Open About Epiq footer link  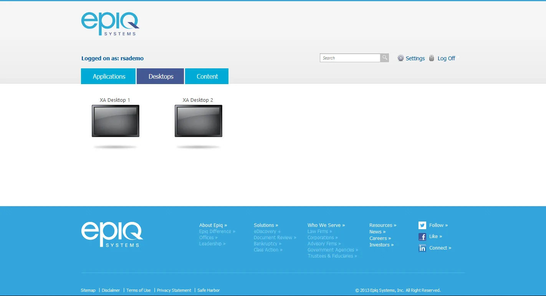(x=213, y=225)
